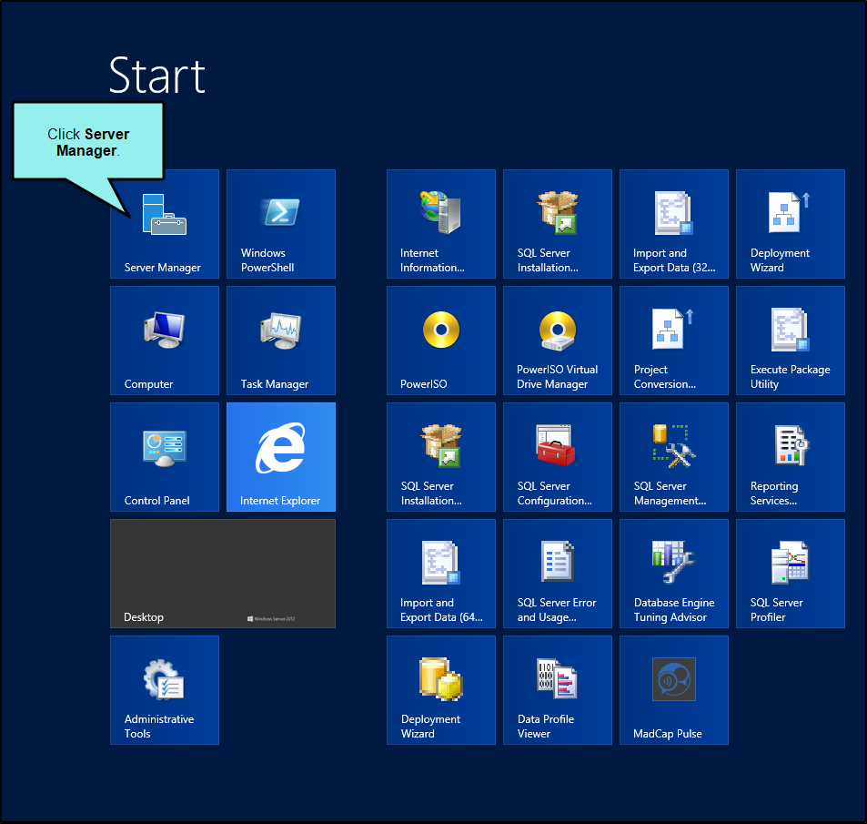The image size is (867, 824).
Task: Open the Control Panel tile
Action: pos(165,457)
